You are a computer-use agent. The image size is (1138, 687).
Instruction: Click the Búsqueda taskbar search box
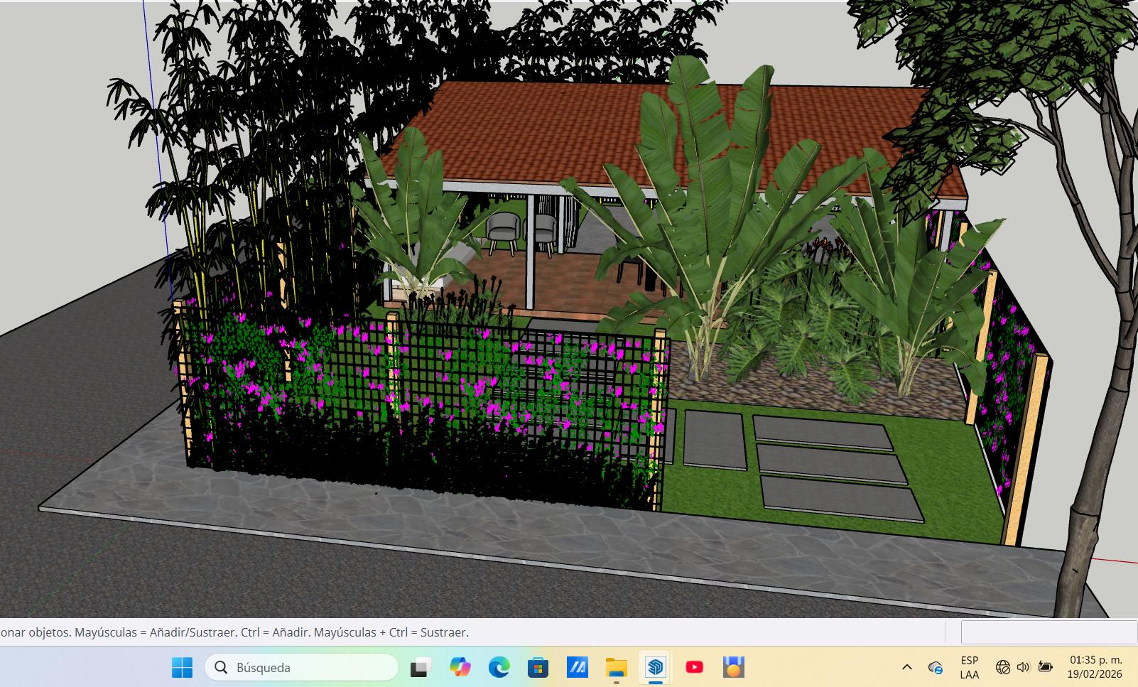point(301,667)
